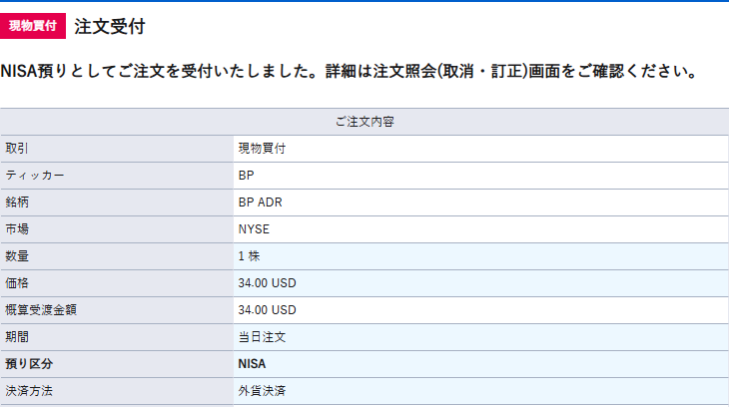
Task: Click the BP ADR 銘柄 value
Action: (260, 203)
